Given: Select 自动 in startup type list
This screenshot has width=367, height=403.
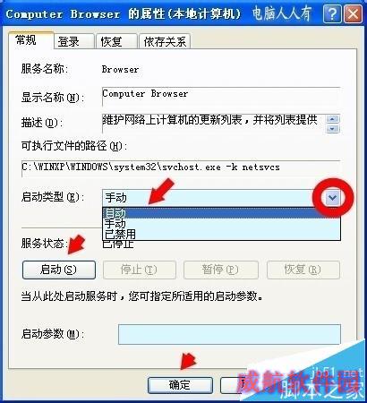Looking at the screenshot, I should pyautogui.click(x=221, y=213).
